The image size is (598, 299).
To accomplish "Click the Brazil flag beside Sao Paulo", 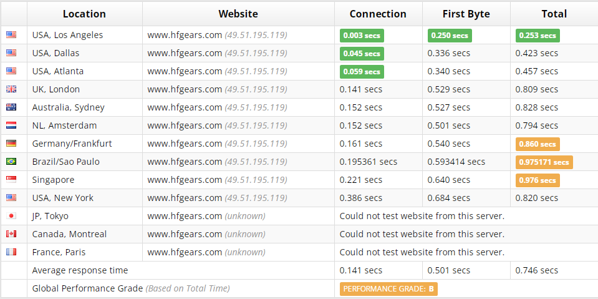I will click(x=11, y=162).
